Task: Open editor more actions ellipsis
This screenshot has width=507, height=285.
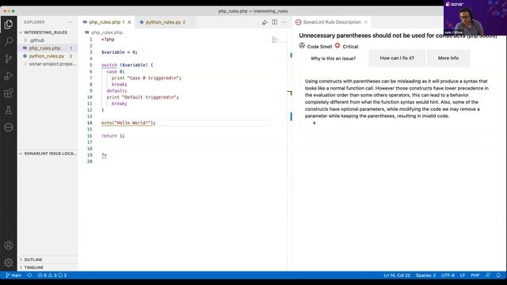Action: click(284, 22)
